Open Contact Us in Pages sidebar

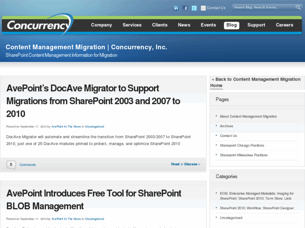tap(228, 136)
